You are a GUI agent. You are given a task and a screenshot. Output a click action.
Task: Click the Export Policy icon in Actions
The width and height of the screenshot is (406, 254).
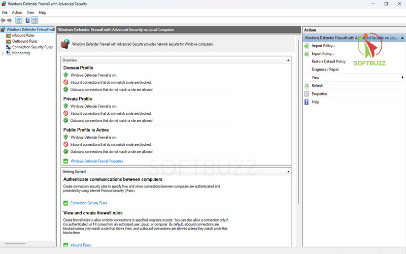(307, 54)
